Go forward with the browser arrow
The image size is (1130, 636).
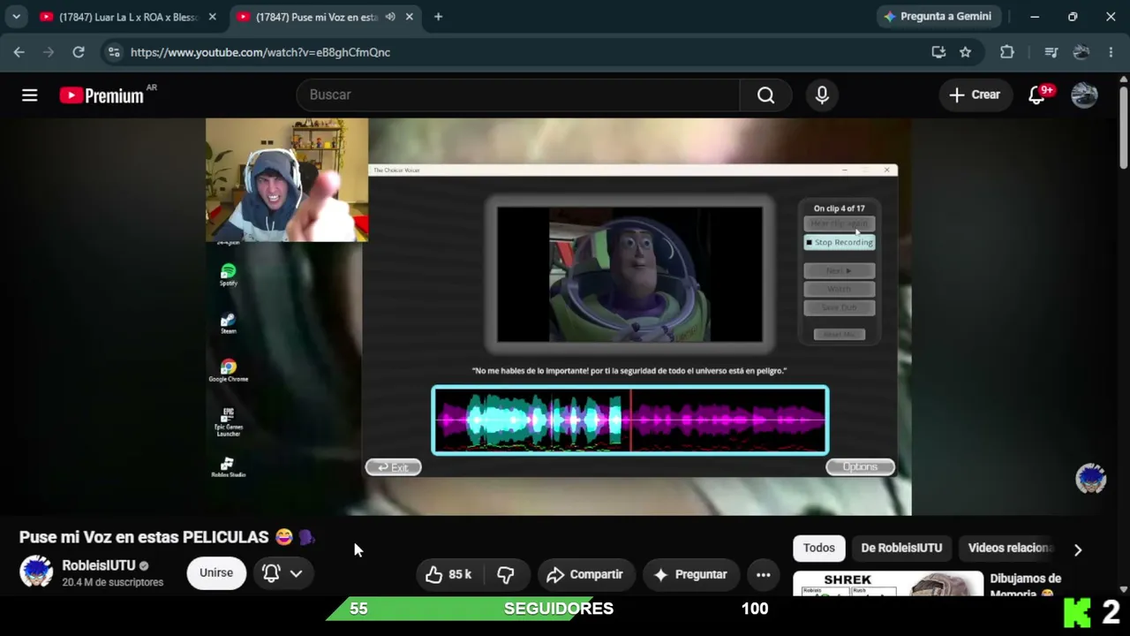pyautogui.click(x=49, y=52)
